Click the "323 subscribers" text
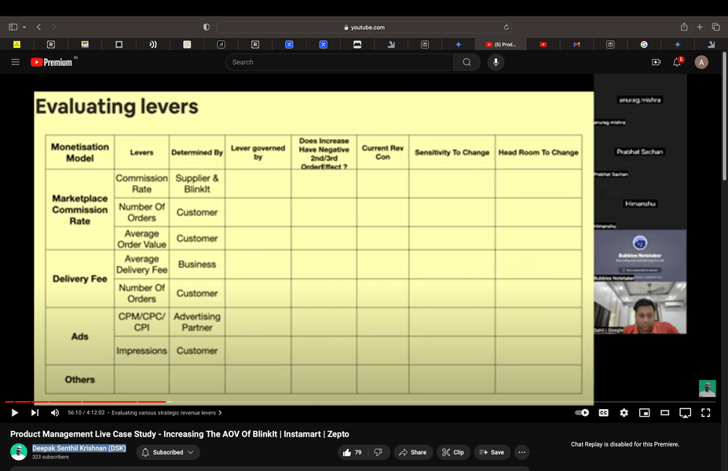Screen dimensions: 728x471 (x=50, y=457)
